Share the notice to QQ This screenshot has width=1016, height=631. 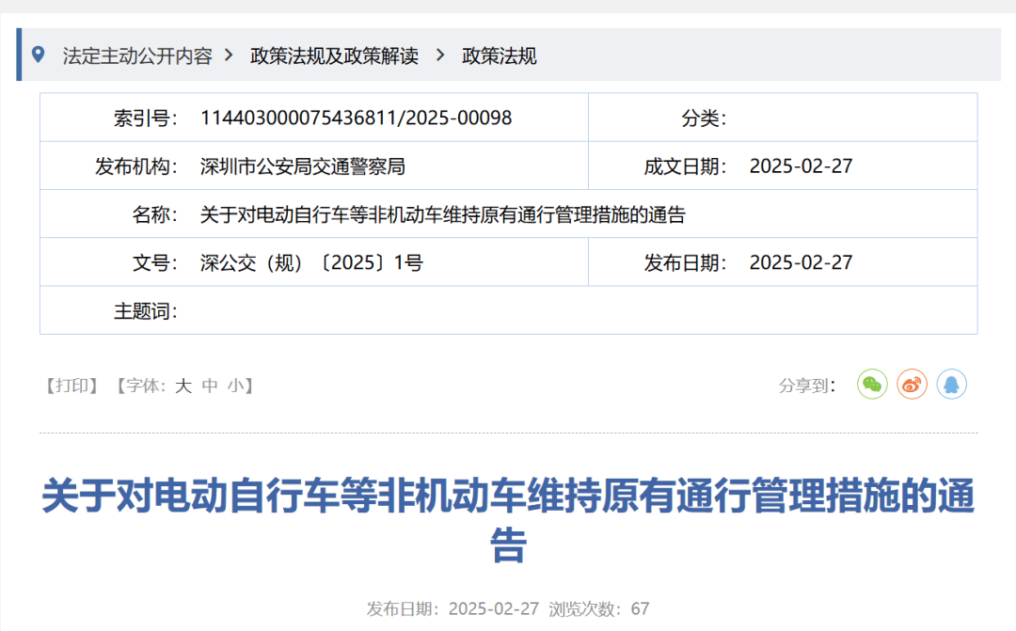[x=951, y=385]
